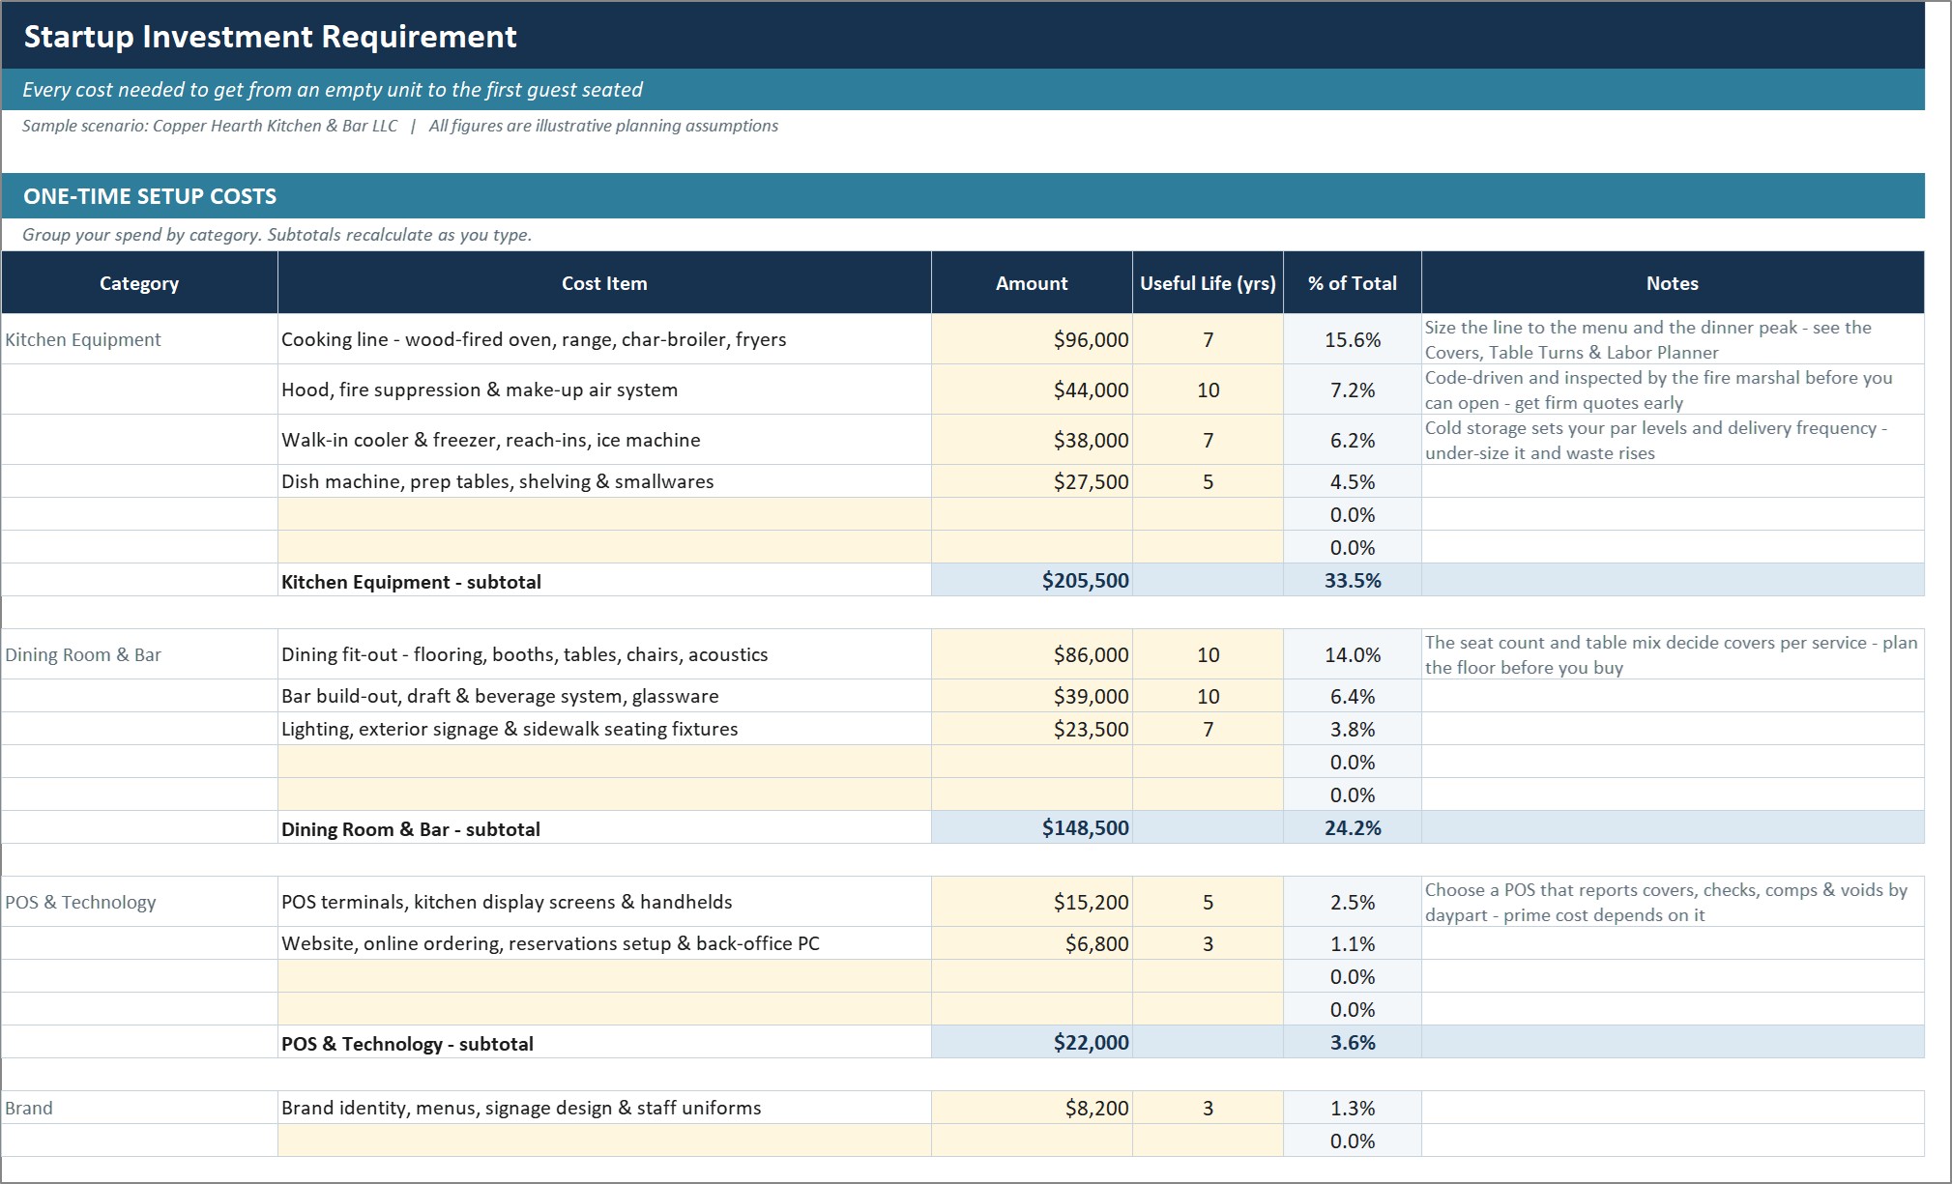Select the $44,000 amount cell
The image size is (1952, 1184).
pyautogui.click(x=1032, y=390)
